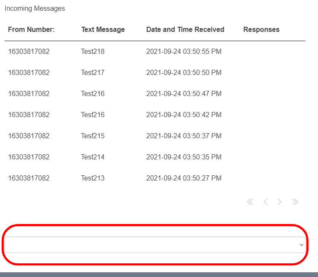Click timestamp 03:50:42 PM
This screenshot has width=318, height=277.
point(202,115)
